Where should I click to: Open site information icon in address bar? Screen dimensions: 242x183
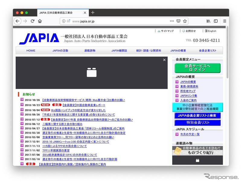[x=64, y=21]
